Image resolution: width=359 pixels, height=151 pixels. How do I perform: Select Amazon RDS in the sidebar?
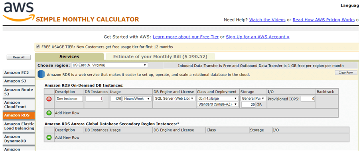18,115
